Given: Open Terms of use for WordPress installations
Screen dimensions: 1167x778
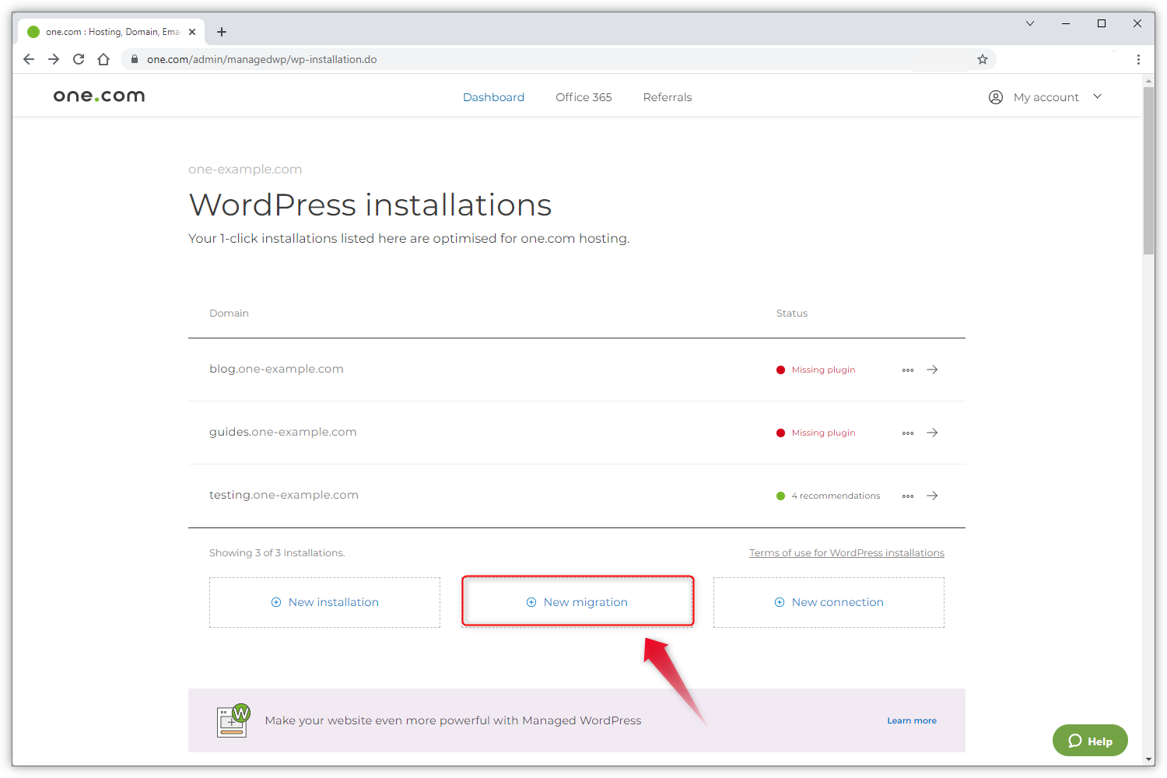Looking at the screenshot, I should (846, 552).
